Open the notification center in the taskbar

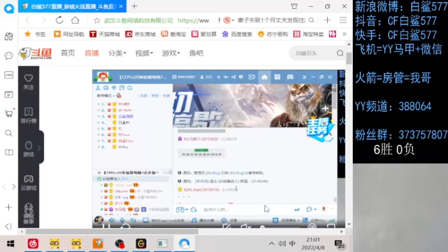click(339, 244)
